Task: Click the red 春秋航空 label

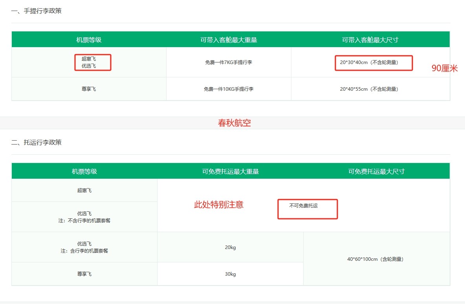Action: [x=234, y=123]
